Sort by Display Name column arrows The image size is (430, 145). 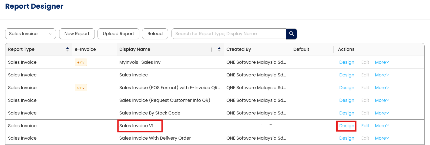pos(219,49)
